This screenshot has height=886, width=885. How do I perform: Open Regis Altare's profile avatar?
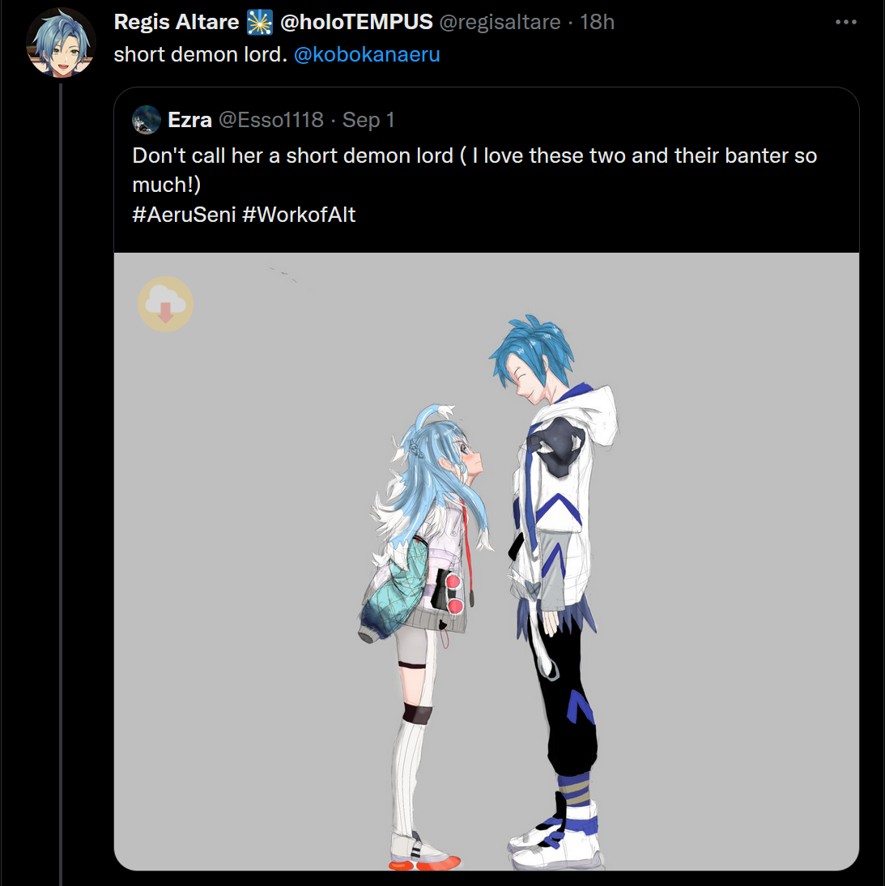pyautogui.click(x=61, y=43)
